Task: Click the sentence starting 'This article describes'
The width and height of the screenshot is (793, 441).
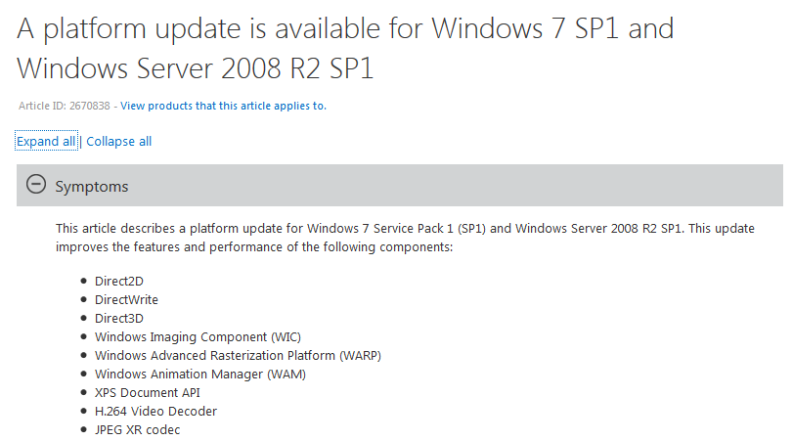Action: click(370, 229)
